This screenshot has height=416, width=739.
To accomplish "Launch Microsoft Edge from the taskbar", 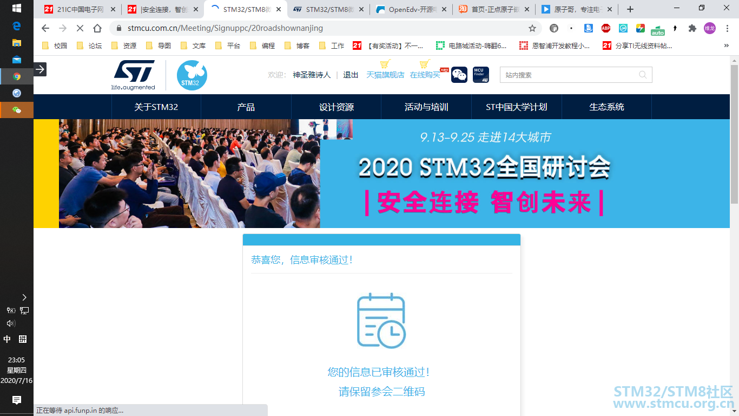I will pos(17,26).
